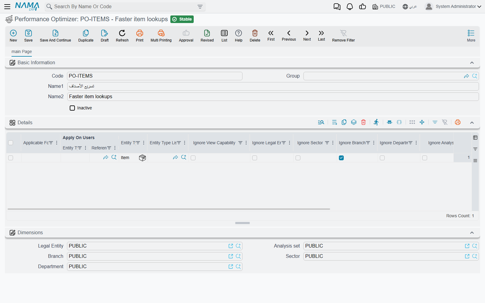Switch language to Arabic

410,7
